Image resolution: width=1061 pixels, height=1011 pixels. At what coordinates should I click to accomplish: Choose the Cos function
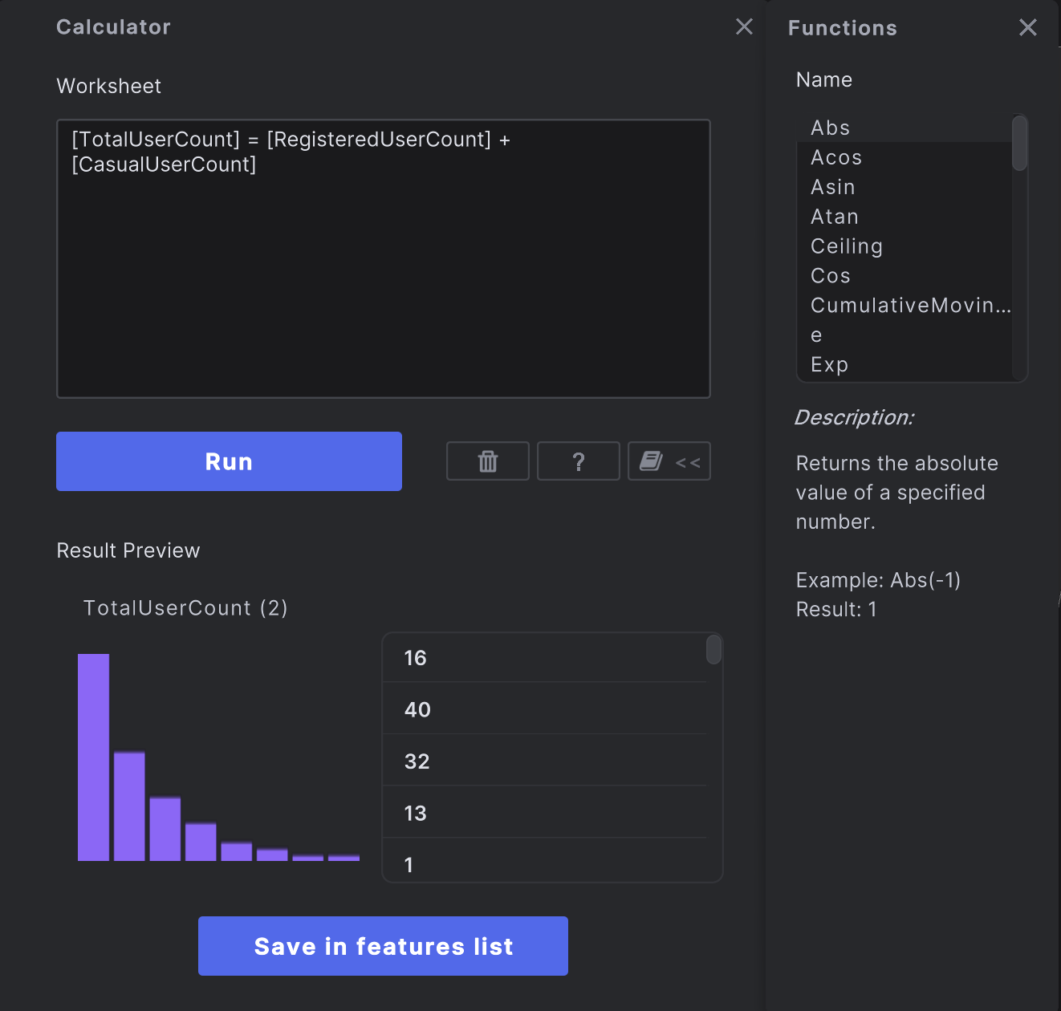coord(904,276)
